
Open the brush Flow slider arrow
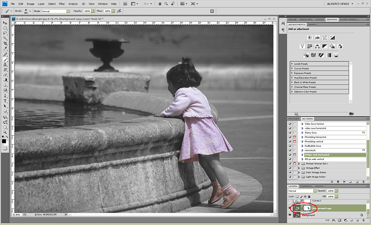[x=113, y=11]
